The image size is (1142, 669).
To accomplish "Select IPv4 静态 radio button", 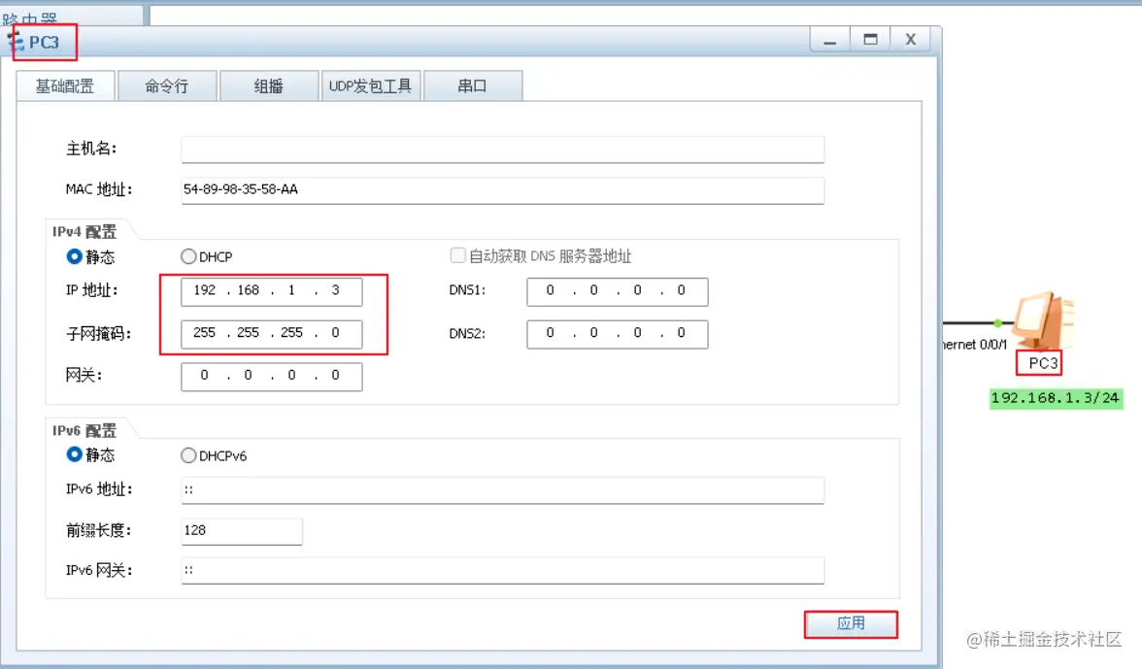I will pos(74,256).
